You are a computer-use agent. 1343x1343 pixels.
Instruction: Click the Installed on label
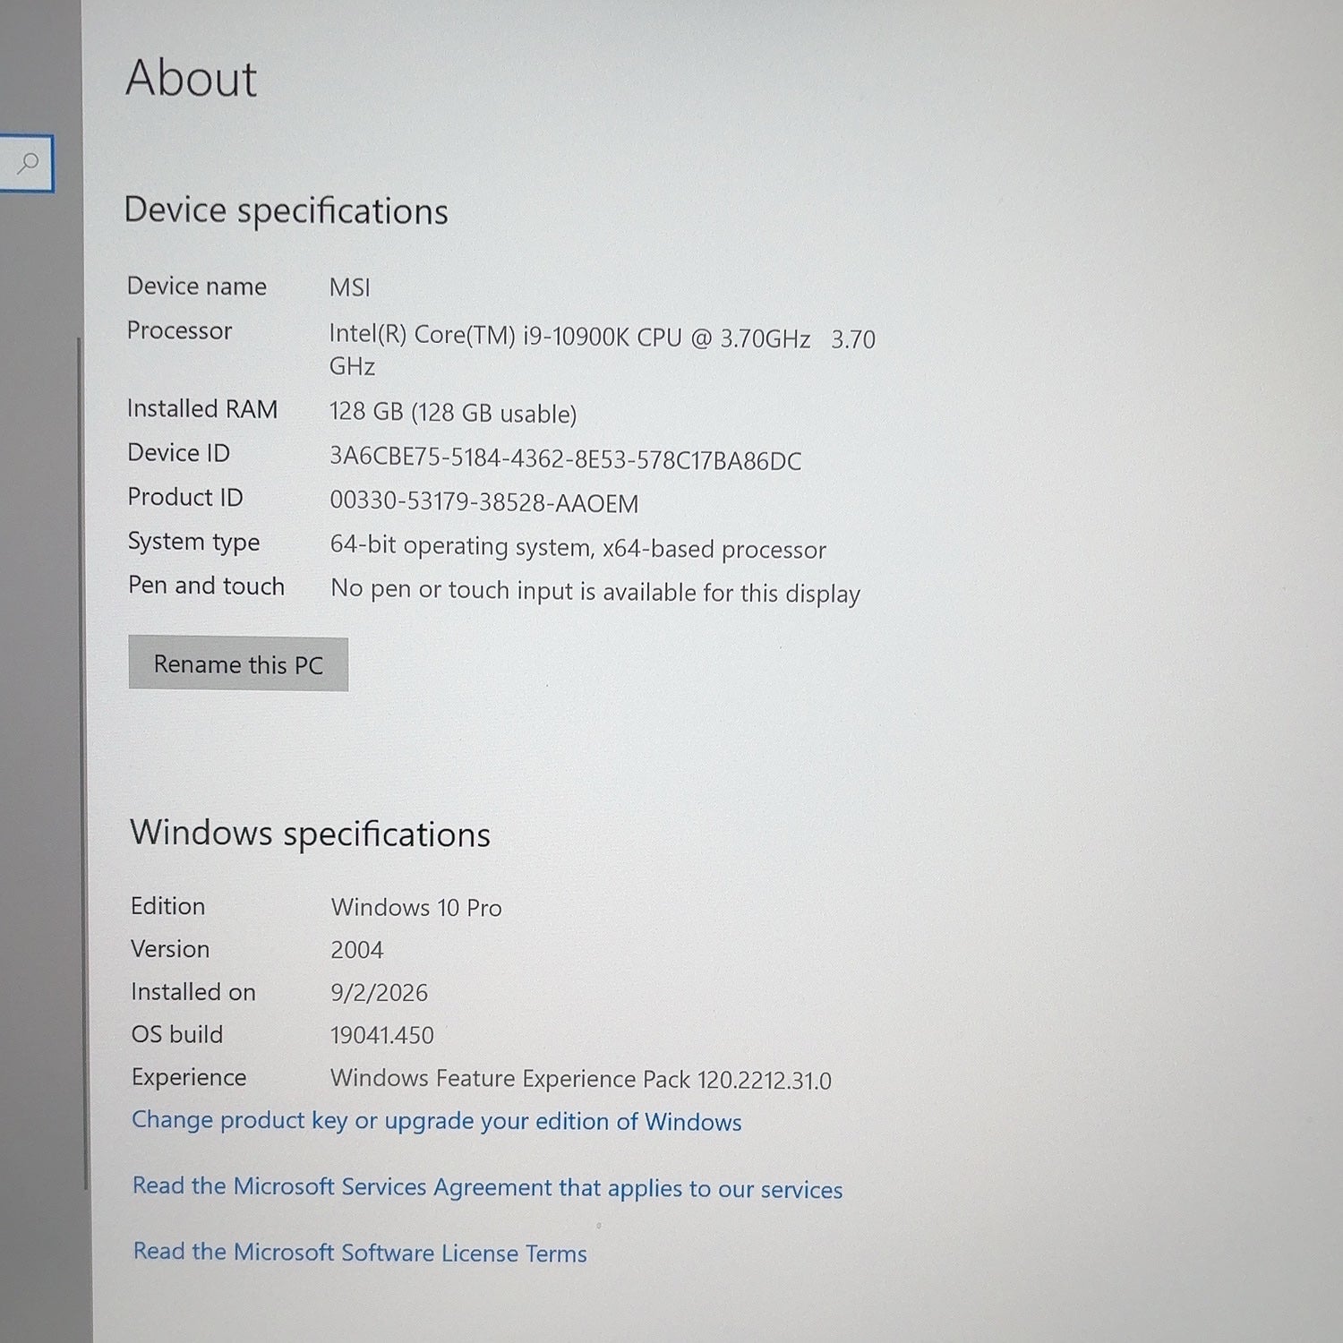193,992
